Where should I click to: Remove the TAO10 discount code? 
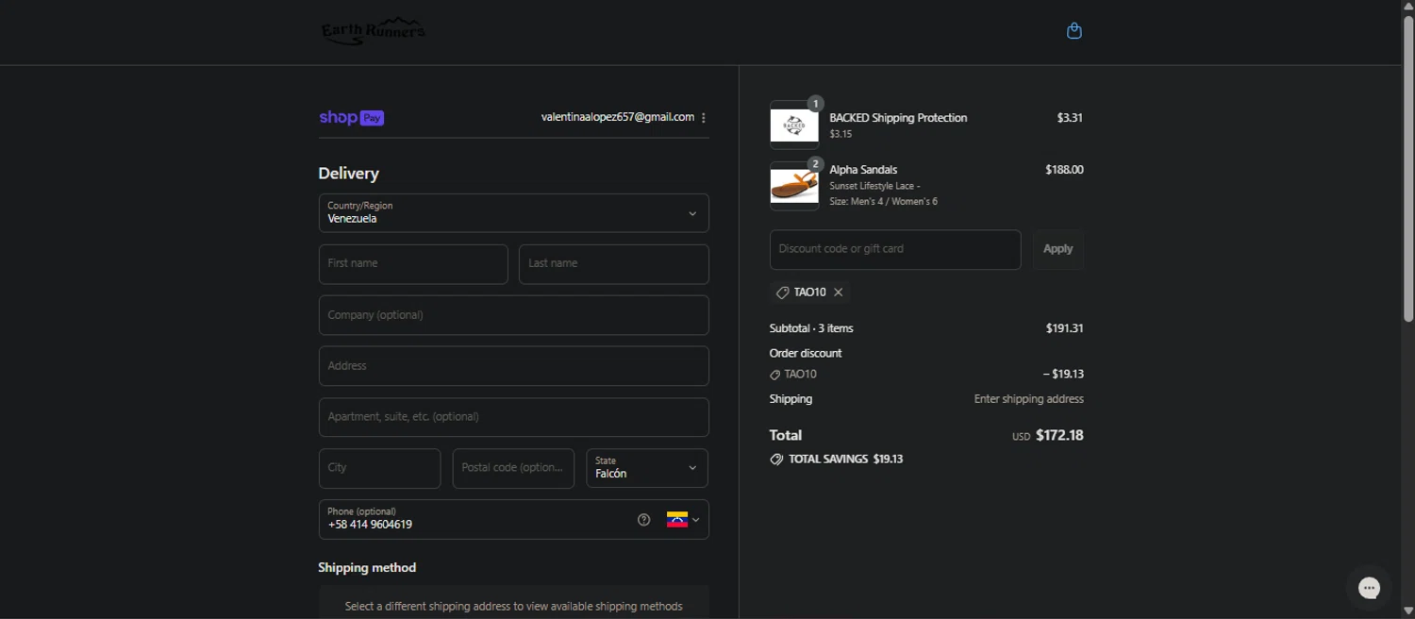tap(838, 293)
